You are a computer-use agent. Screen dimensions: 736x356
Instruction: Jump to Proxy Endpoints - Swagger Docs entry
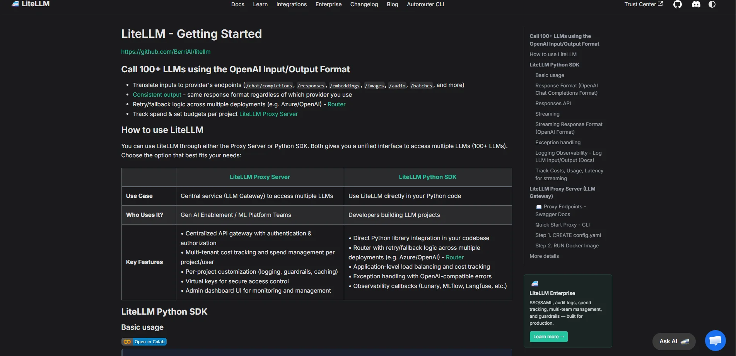pos(560,211)
